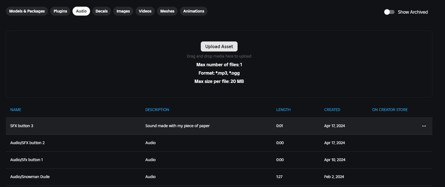The height and width of the screenshot is (187, 445).
Task: Sort by the LENGTH column header
Action: pyautogui.click(x=283, y=110)
